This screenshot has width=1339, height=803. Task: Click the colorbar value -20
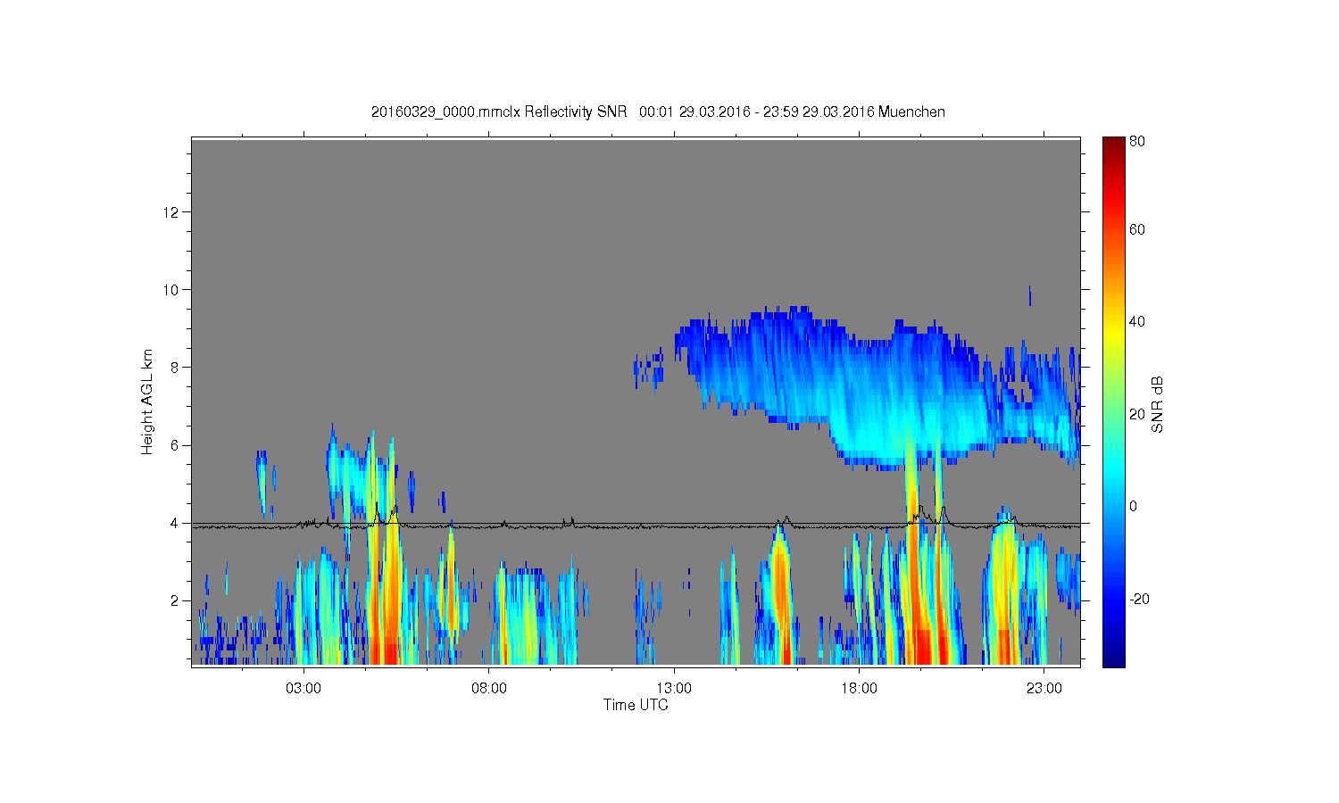[x=1139, y=599]
